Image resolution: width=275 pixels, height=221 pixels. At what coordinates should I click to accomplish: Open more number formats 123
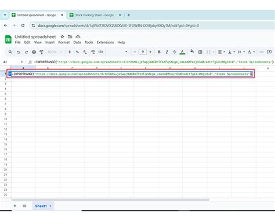tap(100, 52)
